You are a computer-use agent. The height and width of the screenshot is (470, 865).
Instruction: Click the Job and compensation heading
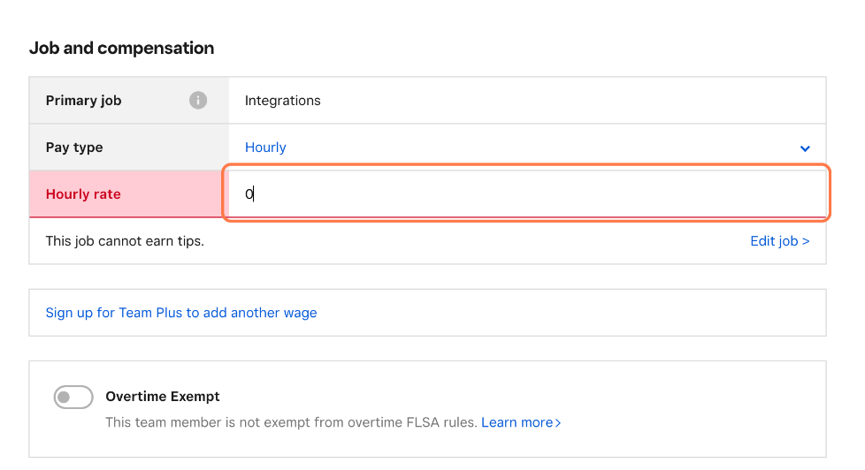(x=121, y=49)
